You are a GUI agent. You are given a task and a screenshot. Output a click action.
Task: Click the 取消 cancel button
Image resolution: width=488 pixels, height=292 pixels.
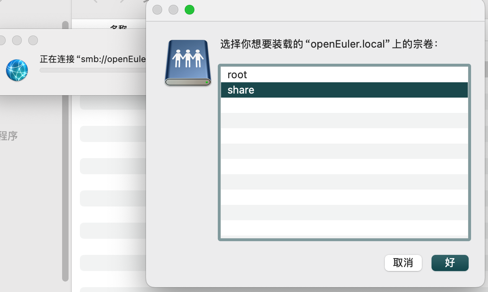click(x=403, y=263)
